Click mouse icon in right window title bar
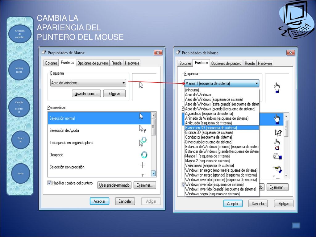316x237 pixels. click(x=178, y=52)
